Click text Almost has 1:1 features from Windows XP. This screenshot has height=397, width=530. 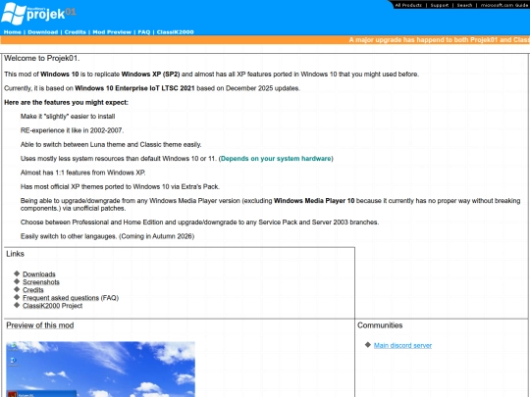pyautogui.click(x=82, y=173)
